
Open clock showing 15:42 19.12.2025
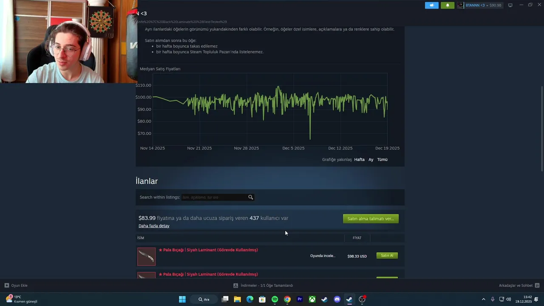(524, 299)
